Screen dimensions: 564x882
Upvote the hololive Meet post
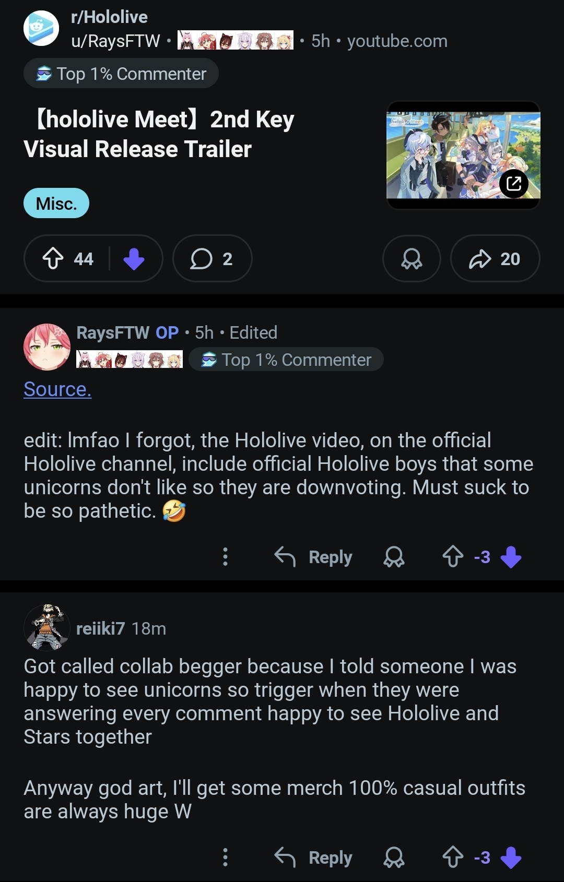coord(53,258)
